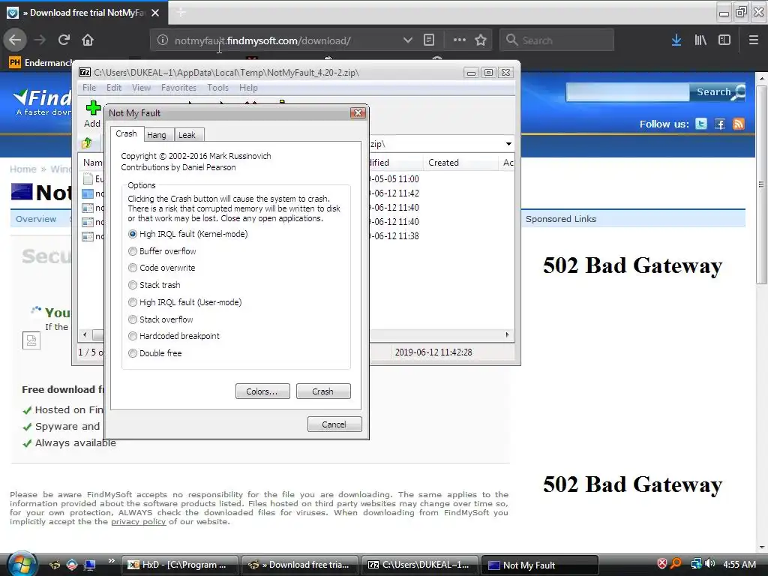Open the Firefox library icon

point(700,40)
